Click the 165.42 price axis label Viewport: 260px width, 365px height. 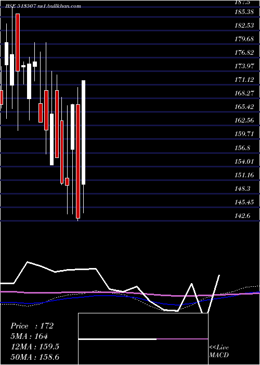tap(244, 107)
